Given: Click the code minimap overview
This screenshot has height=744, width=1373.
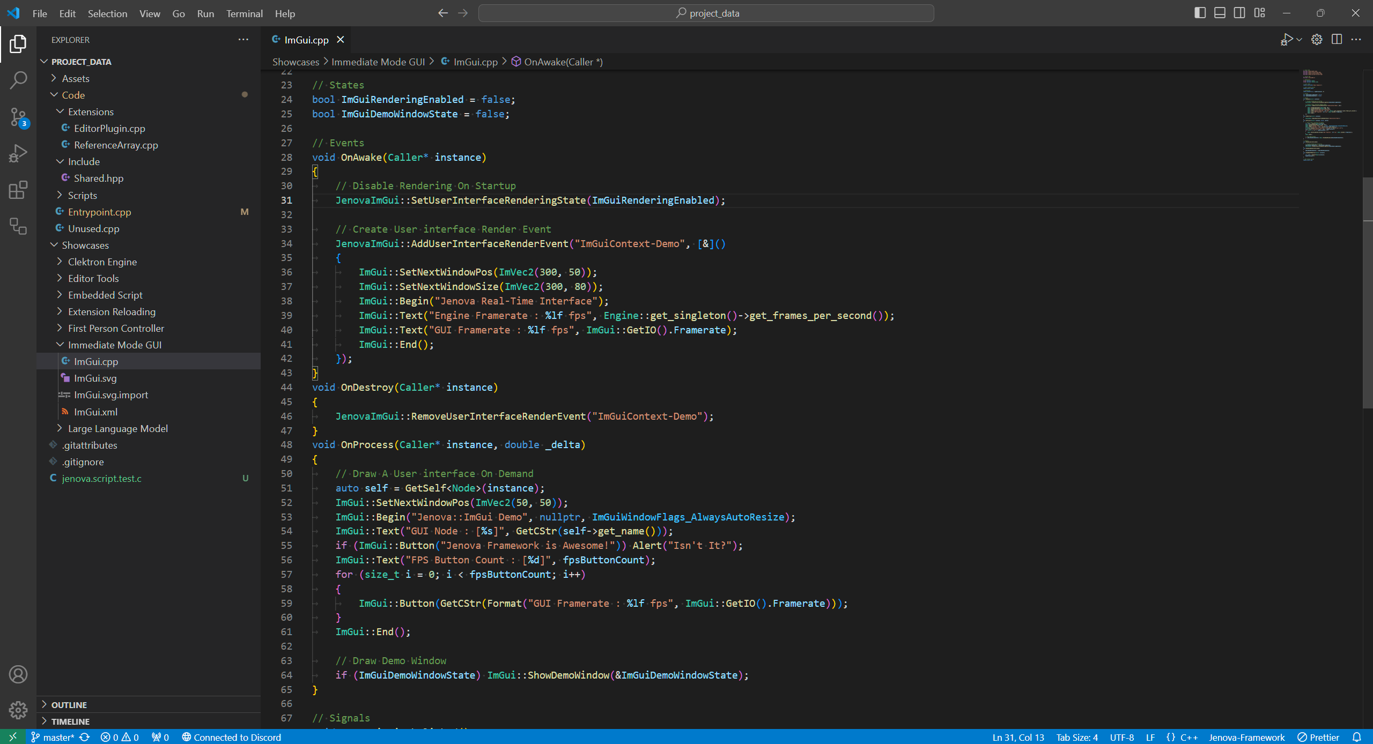Looking at the screenshot, I should coord(1330,115).
